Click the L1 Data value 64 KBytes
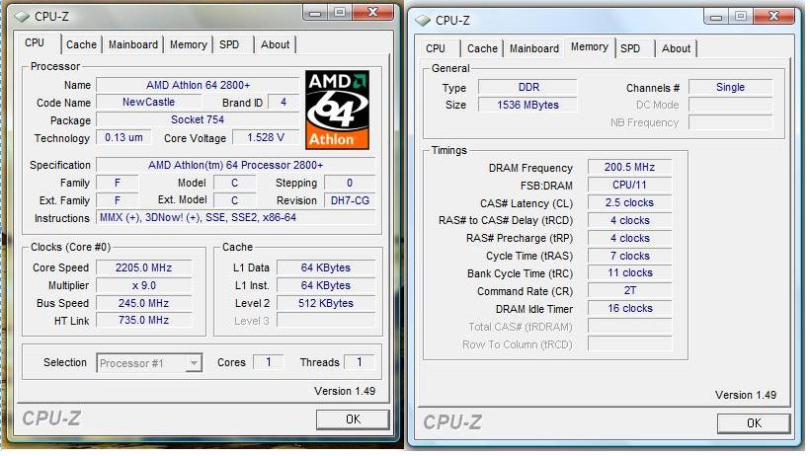This screenshot has width=810, height=456. pyautogui.click(x=326, y=267)
